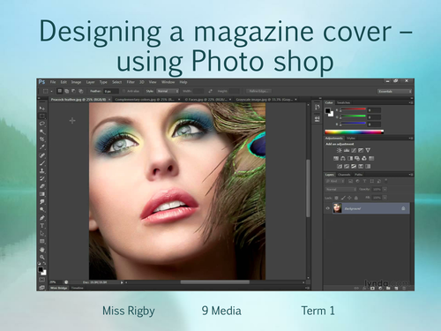
Task: Open the Layers panel flyout menu
Action: point(410,175)
